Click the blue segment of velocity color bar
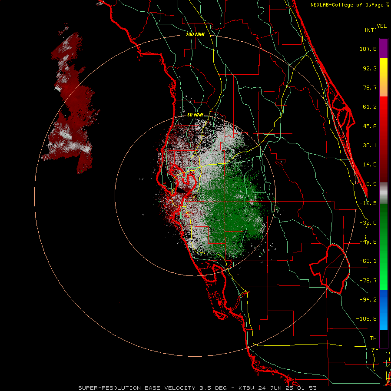Viewport: 391px width, 391px height. (x=384, y=310)
